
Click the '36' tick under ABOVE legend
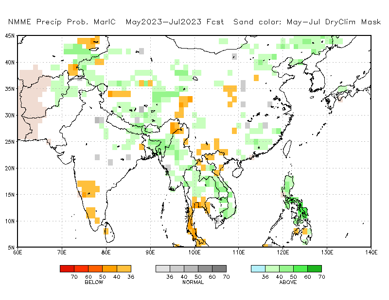265,277
